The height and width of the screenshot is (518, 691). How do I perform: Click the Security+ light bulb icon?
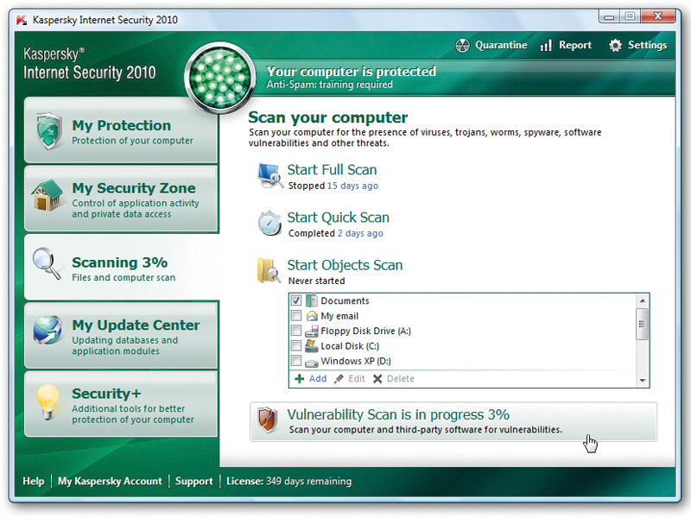(x=48, y=401)
